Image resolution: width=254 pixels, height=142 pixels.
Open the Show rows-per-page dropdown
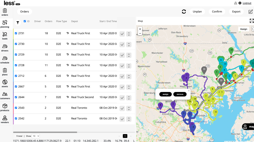coord(36,136)
